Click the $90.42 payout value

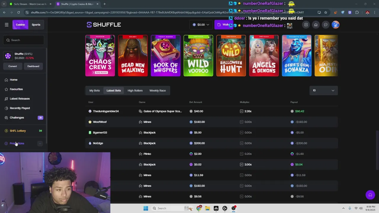[x=300, y=111]
